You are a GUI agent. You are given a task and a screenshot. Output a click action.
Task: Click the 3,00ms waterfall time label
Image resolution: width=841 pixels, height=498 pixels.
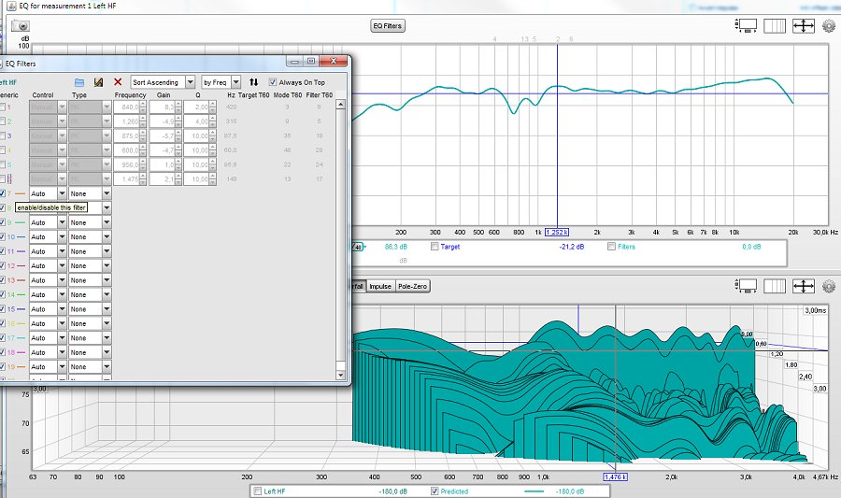815,310
